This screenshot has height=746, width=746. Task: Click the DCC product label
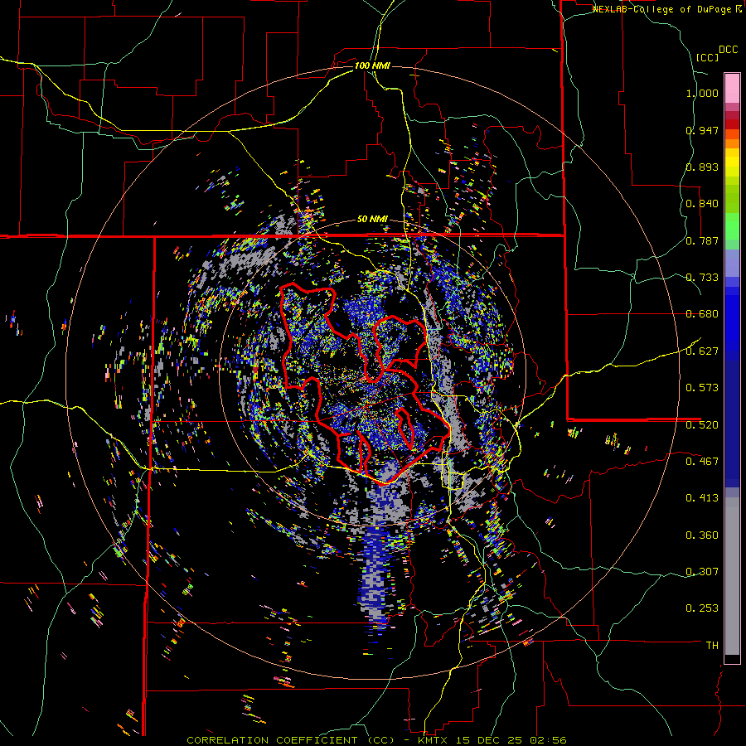pos(728,50)
